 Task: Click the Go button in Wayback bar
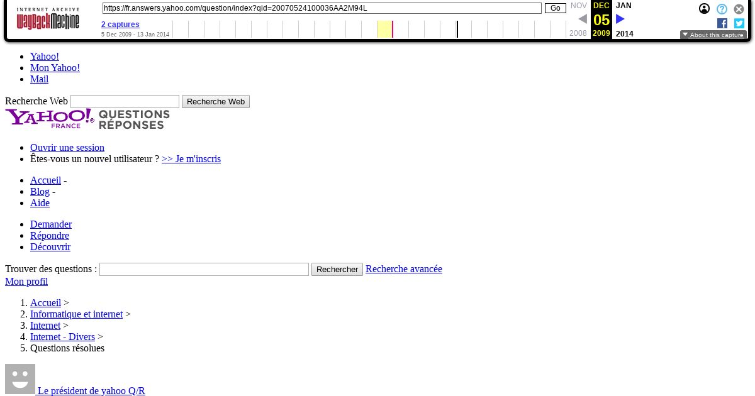(x=556, y=8)
